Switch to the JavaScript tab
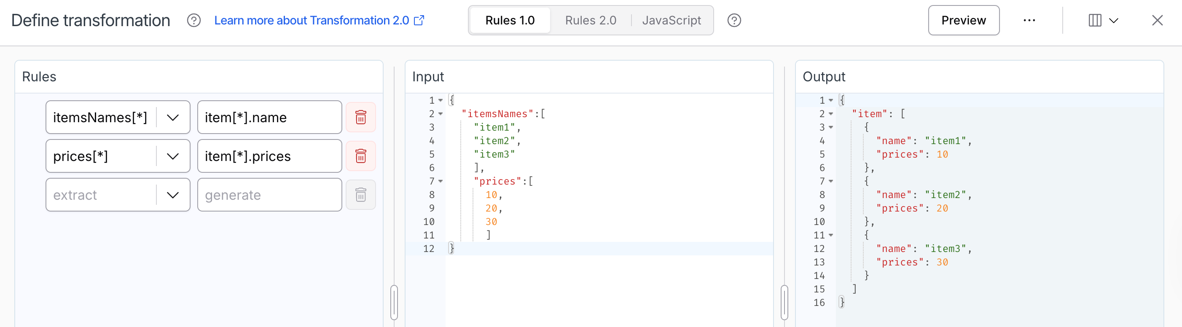 pos(671,21)
